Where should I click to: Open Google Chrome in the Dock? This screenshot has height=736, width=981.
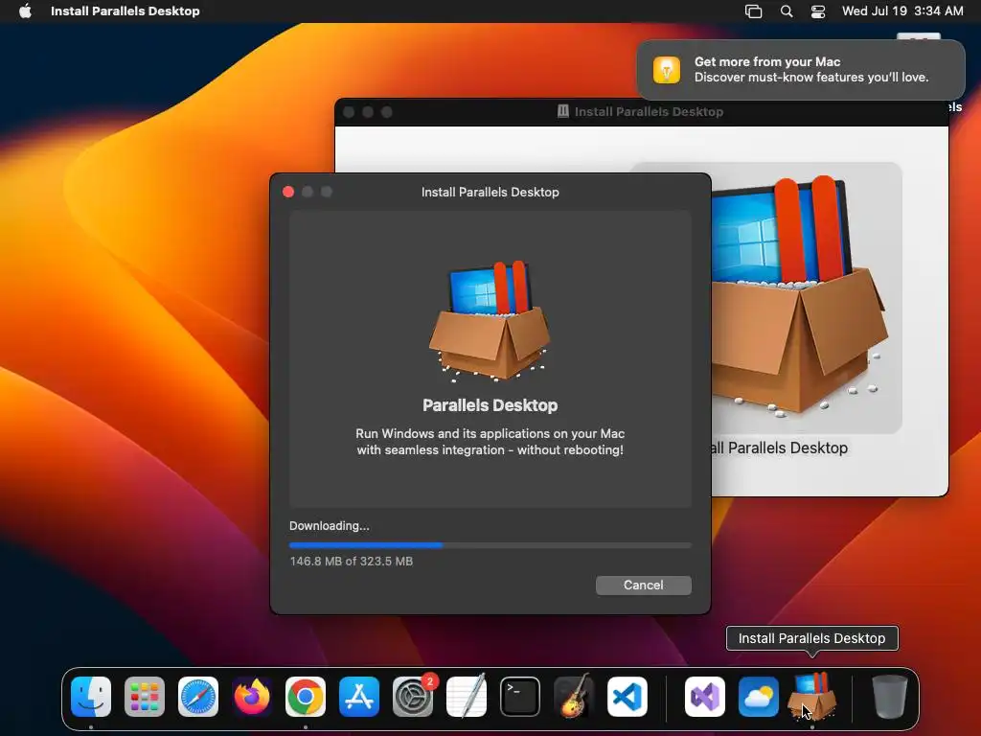tap(306, 696)
